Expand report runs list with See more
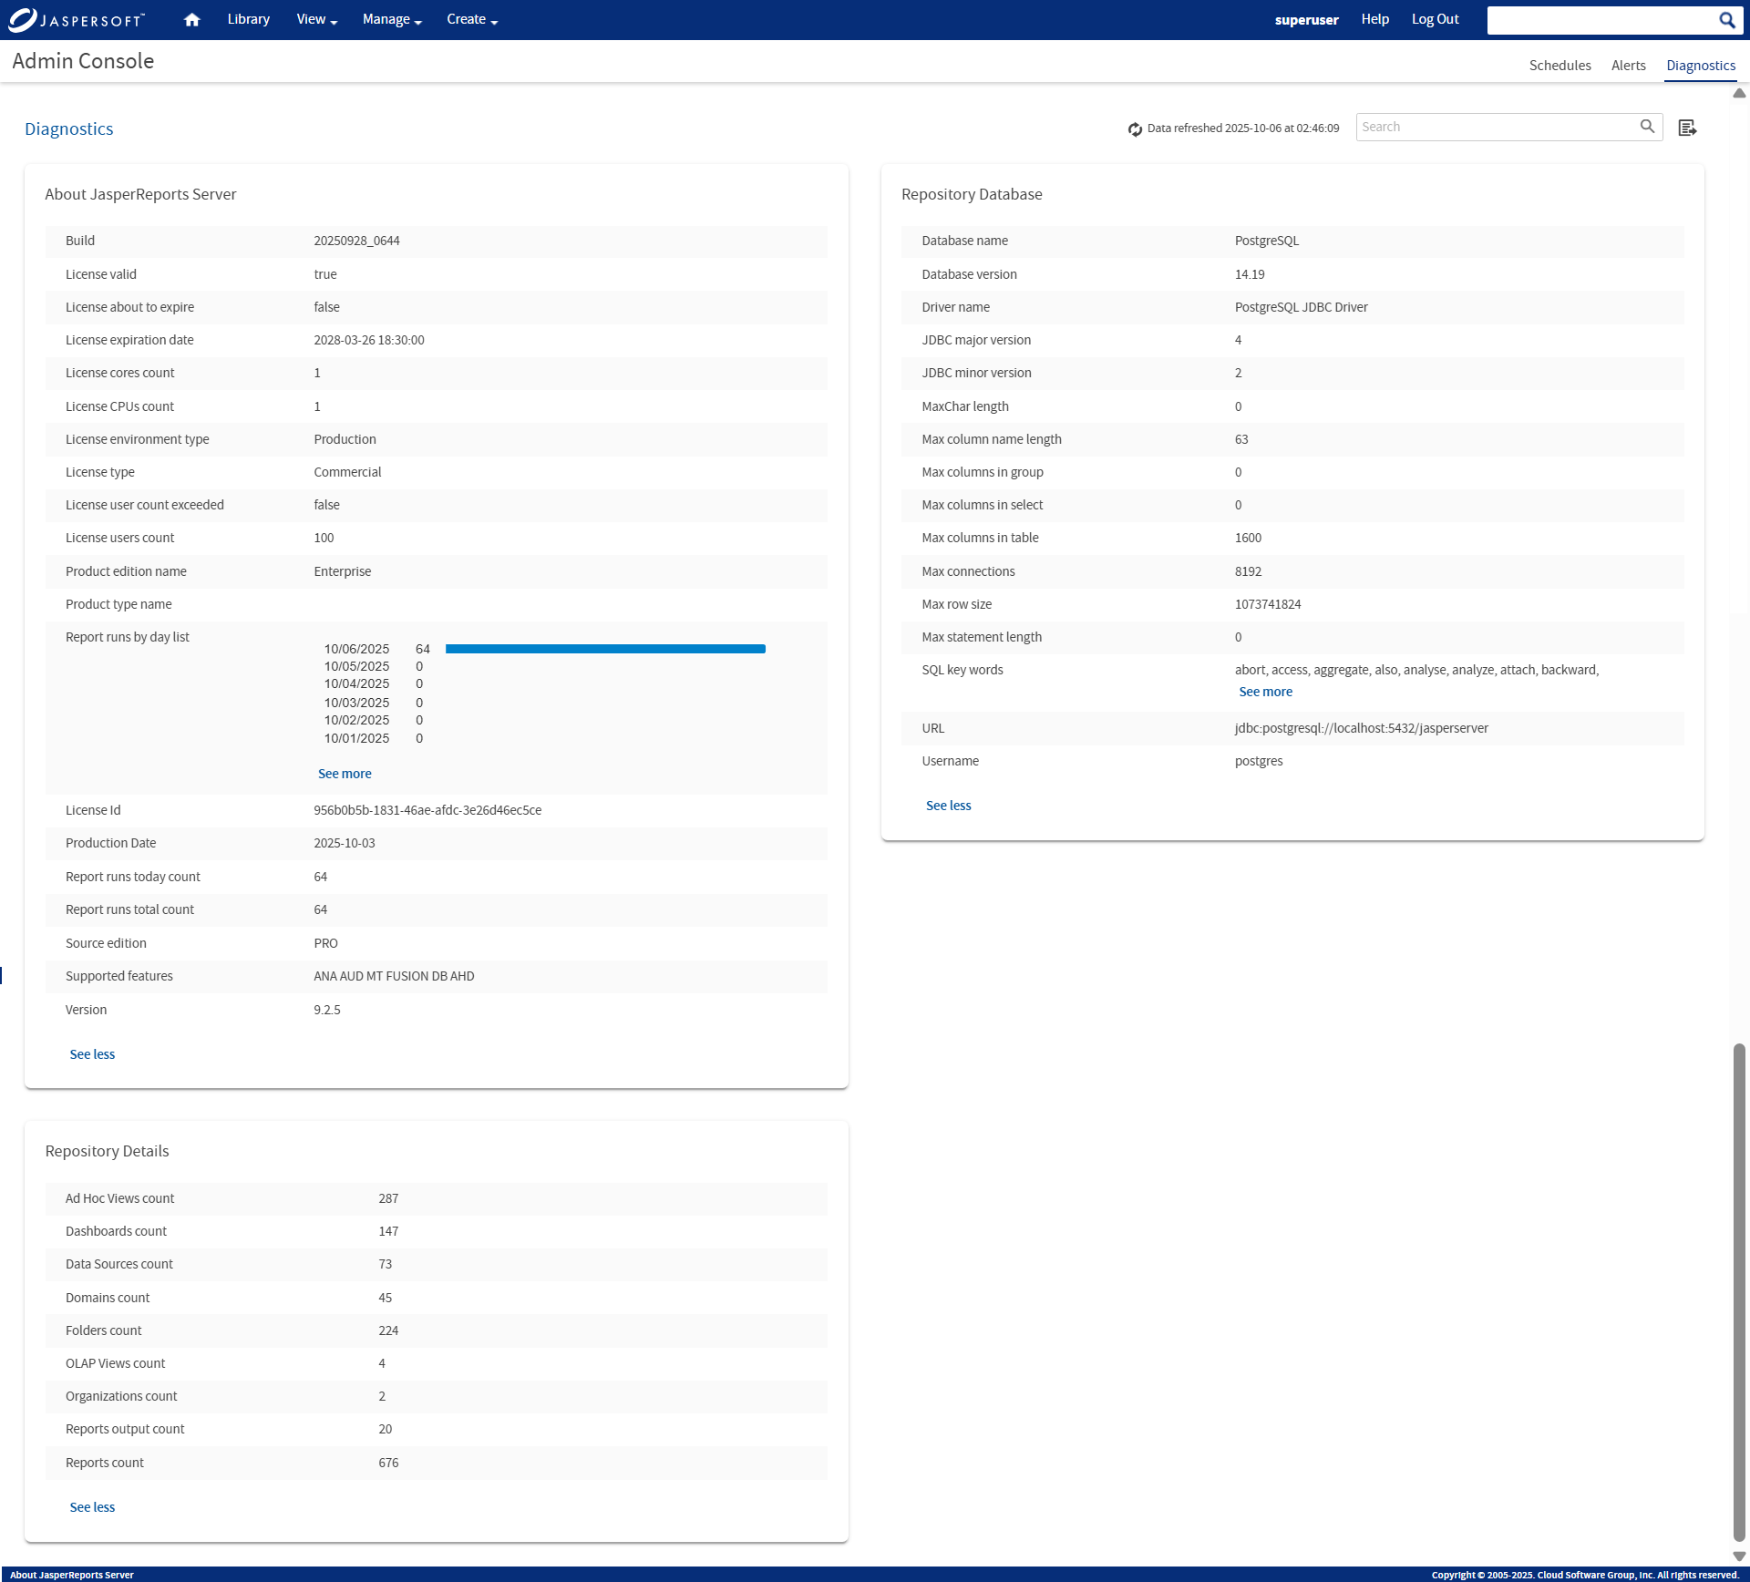 [345, 774]
